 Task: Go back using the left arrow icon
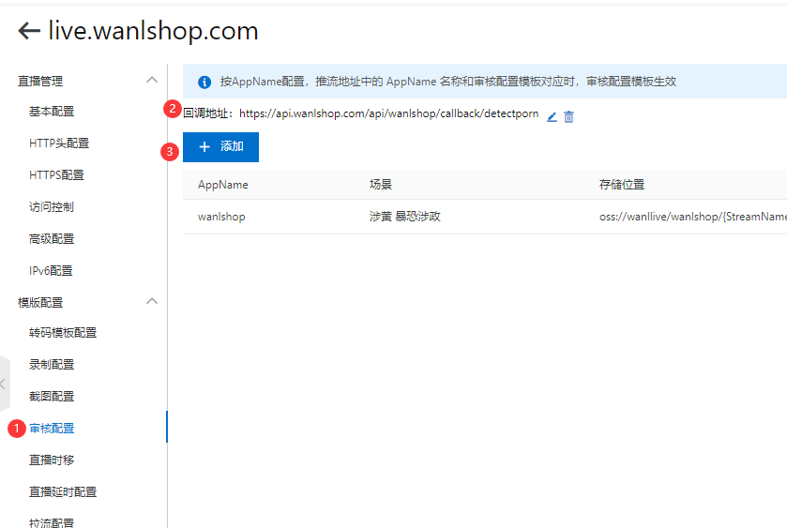(28, 31)
